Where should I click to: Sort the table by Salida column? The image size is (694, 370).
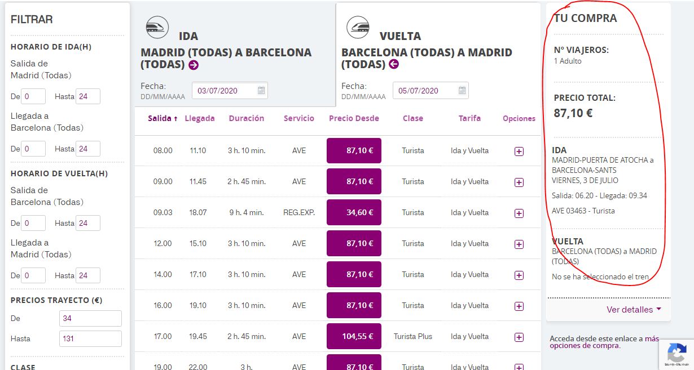tap(162, 119)
